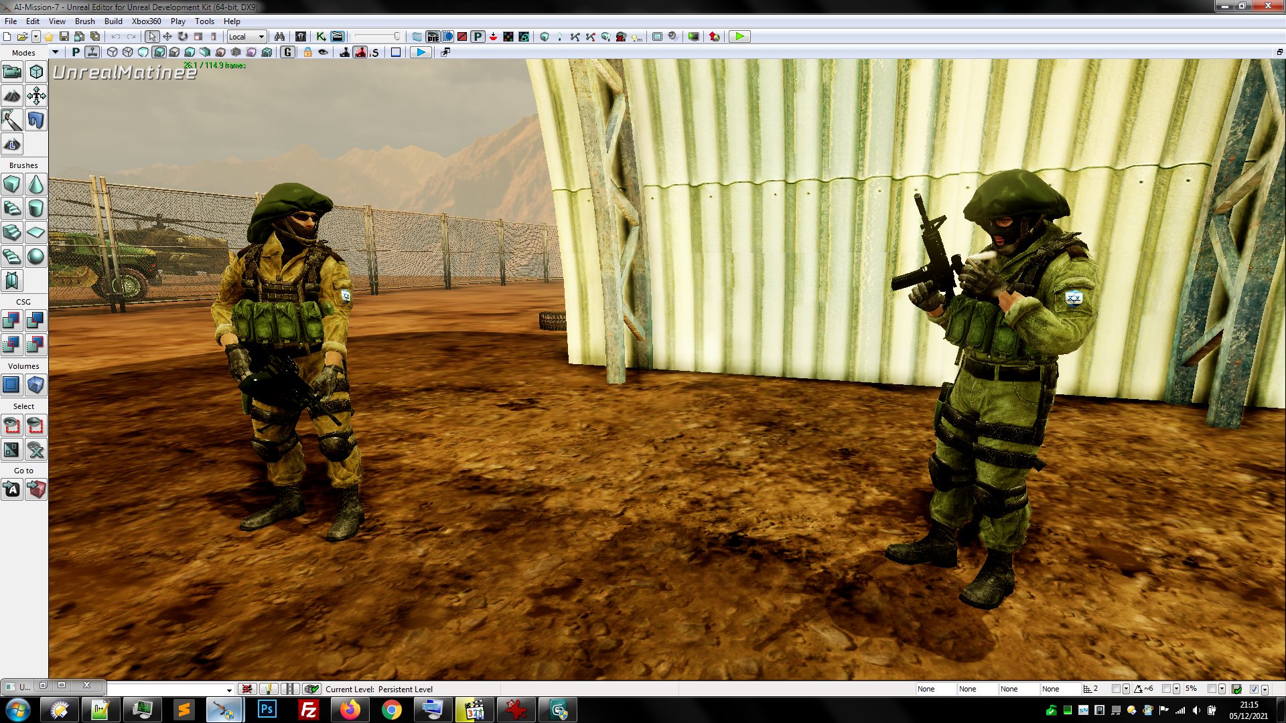The width and height of the screenshot is (1286, 723).
Task: Open the Xbox360 menu
Action: coord(146,21)
